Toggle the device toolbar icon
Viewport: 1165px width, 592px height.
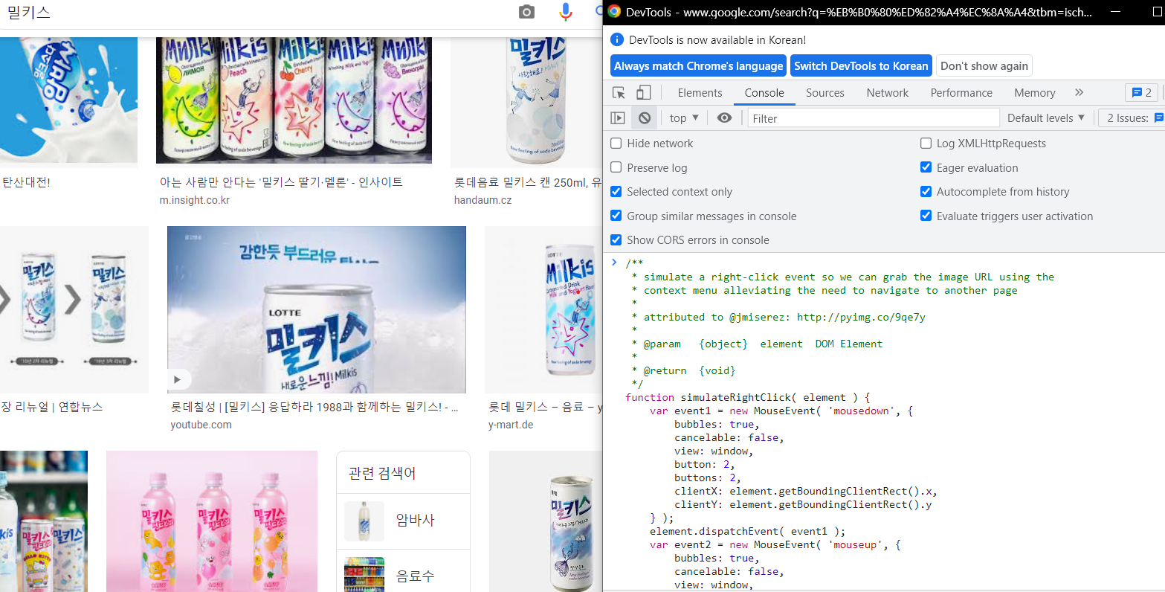(x=644, y=92)
